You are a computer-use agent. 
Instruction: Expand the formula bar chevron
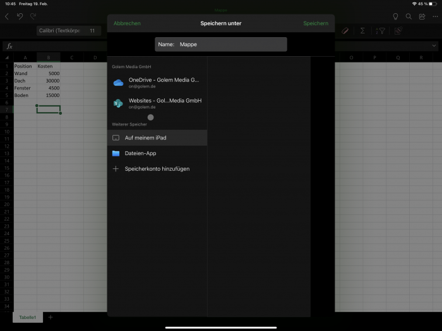click(x=434, y=45)
